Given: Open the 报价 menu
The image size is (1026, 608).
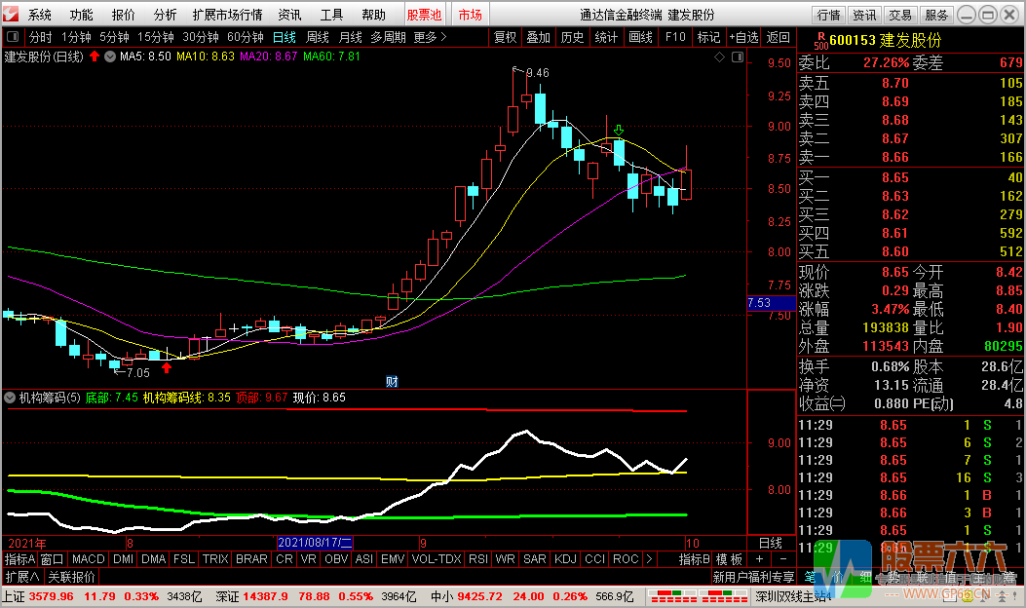Looking at the screenshot, I should 123,15.
